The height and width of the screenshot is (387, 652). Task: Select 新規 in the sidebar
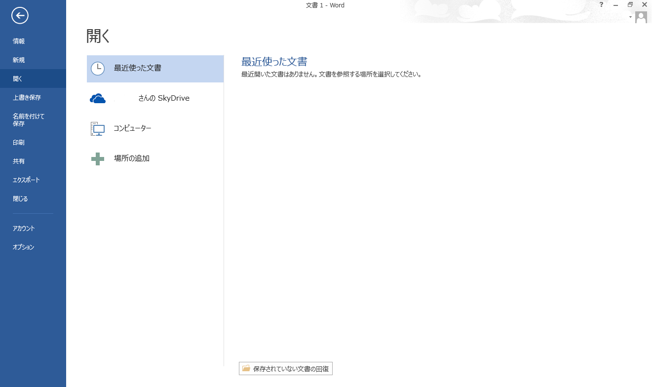19,60
